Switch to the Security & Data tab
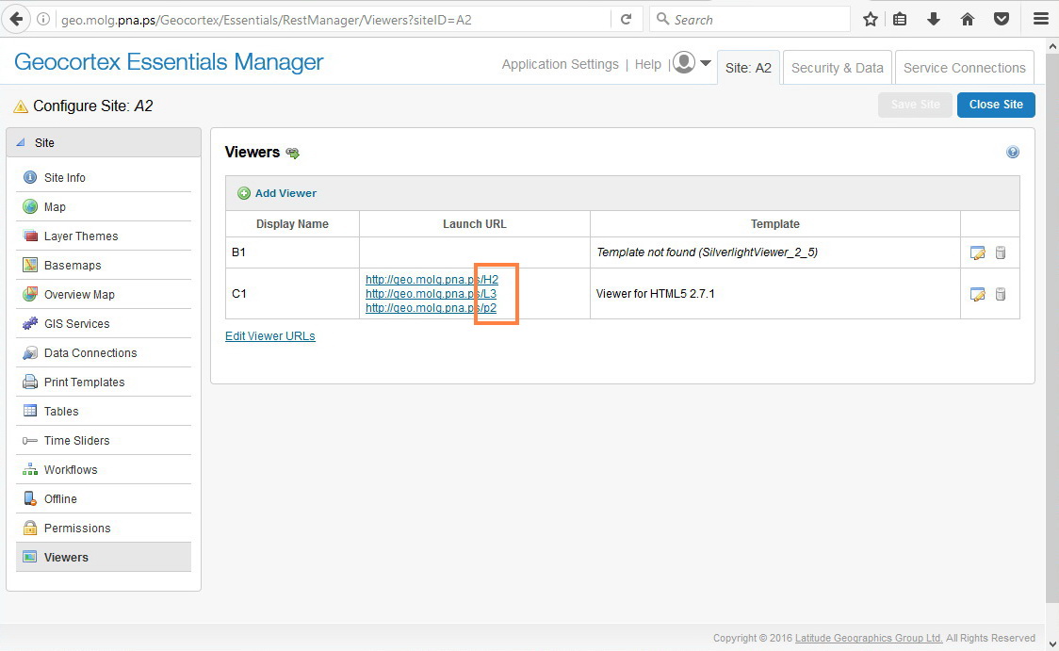 pyautogui.click(x=838, y=68)
